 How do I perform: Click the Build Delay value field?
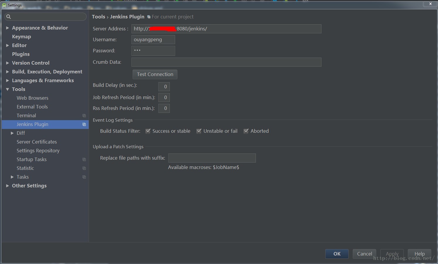[x=164, y=87]
